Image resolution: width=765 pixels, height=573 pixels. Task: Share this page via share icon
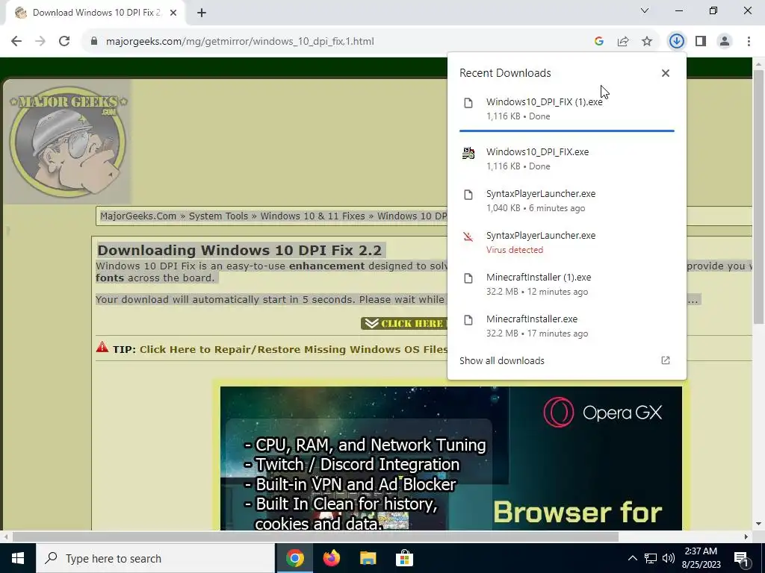(623, 42)
